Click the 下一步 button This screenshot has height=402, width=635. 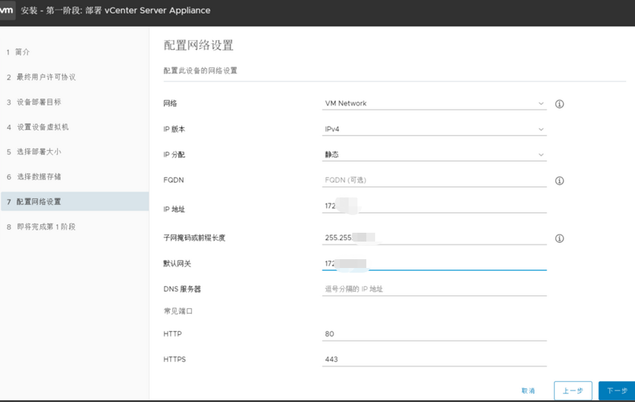[617, 391]
